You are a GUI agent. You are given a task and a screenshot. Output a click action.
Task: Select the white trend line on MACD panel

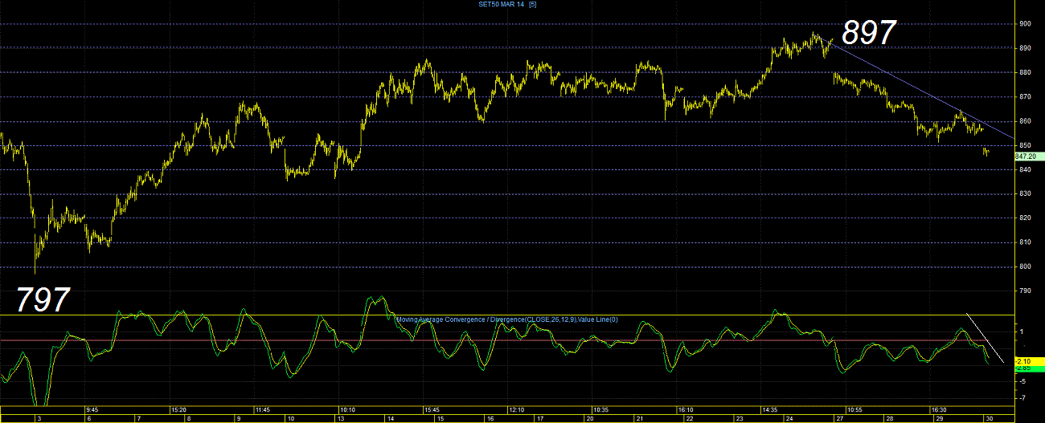point(985,338)
